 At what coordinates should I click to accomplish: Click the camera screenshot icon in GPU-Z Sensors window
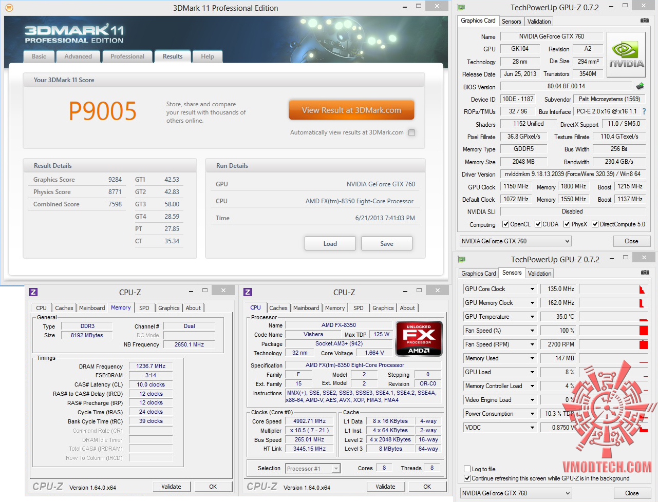tap(645, 273)
